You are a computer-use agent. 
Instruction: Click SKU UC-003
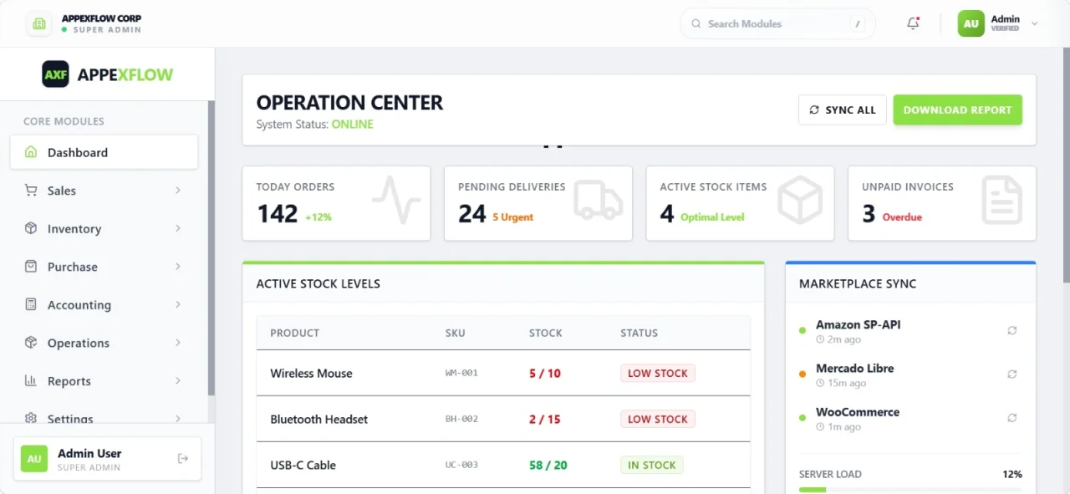click(461, 465)
